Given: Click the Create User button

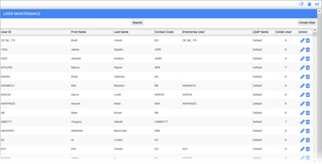Looking at the screenshot, I should (x=307, y=23).
